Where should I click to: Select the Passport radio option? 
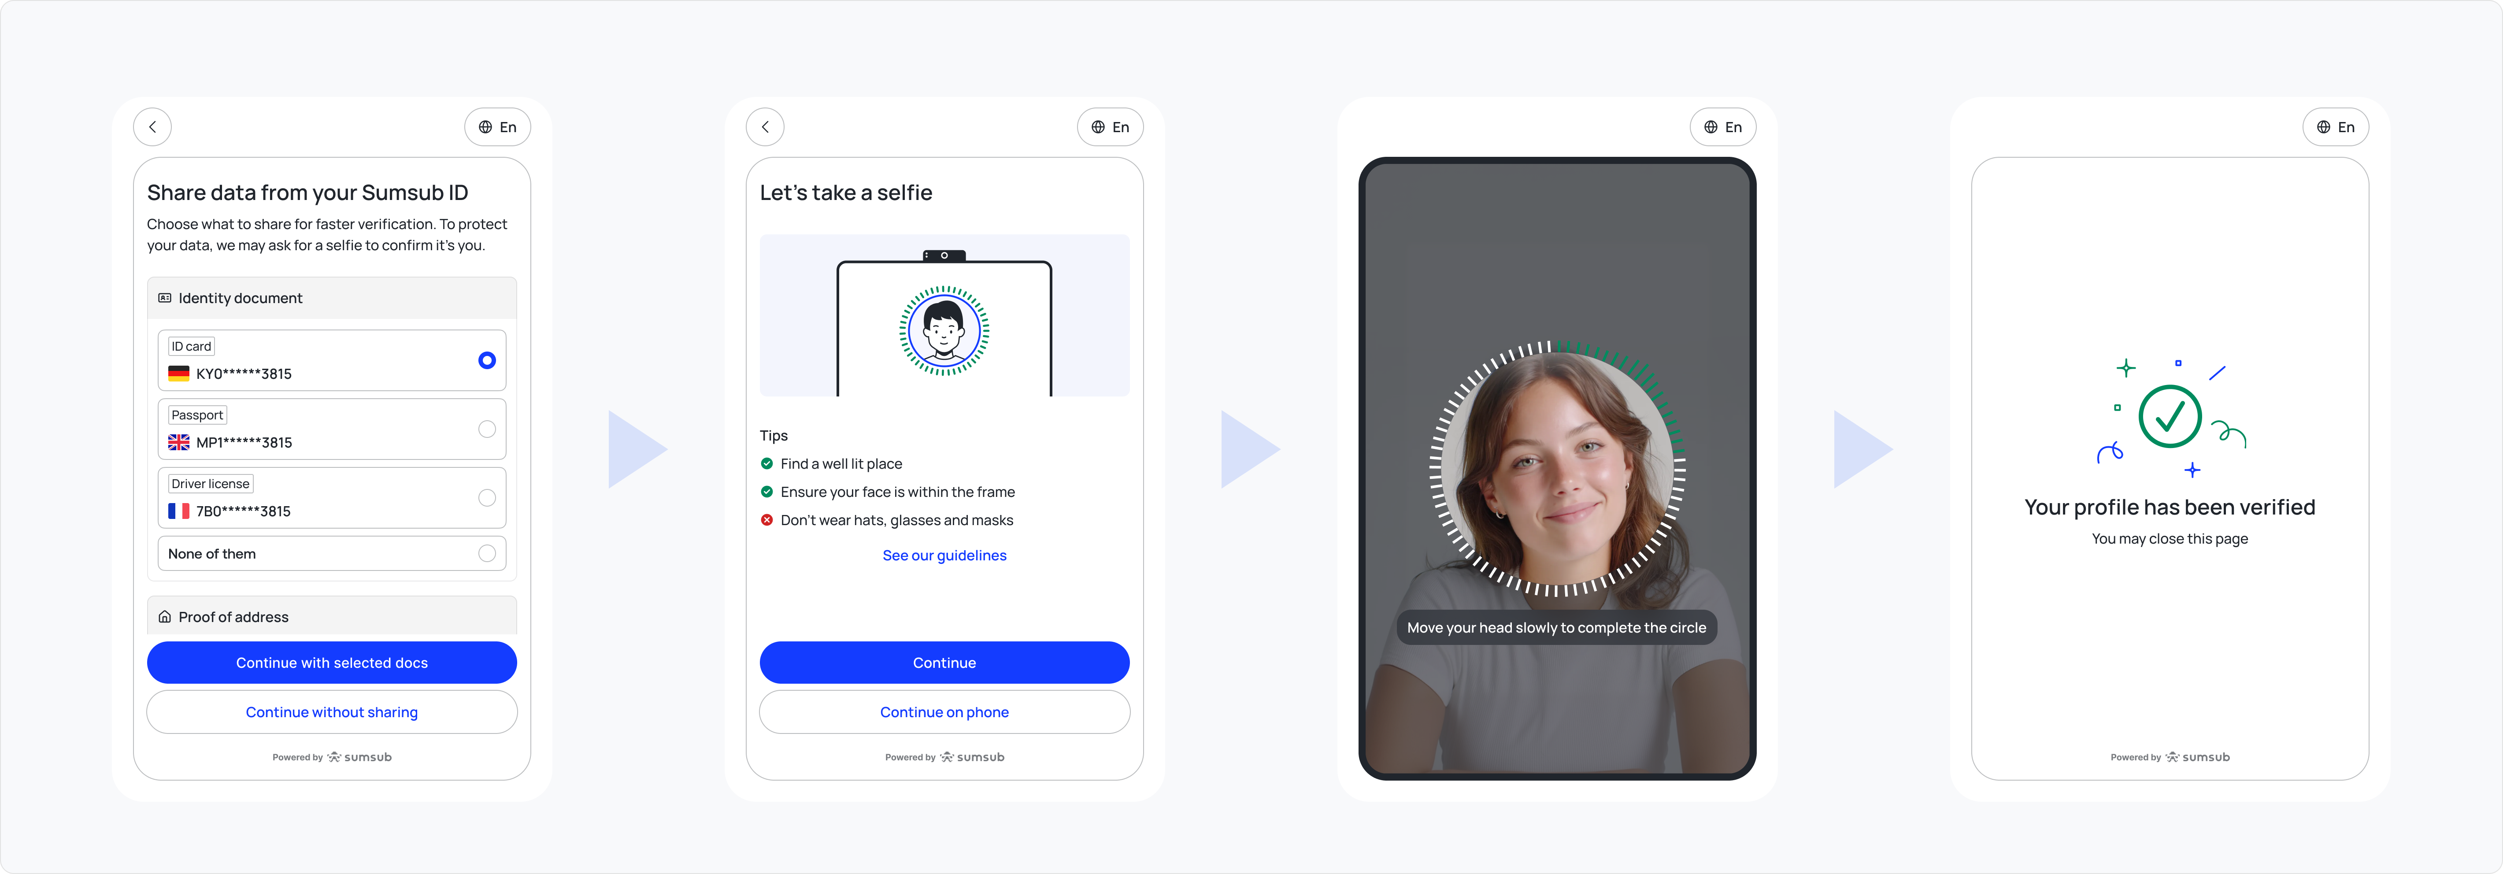[x=487, y=429]
